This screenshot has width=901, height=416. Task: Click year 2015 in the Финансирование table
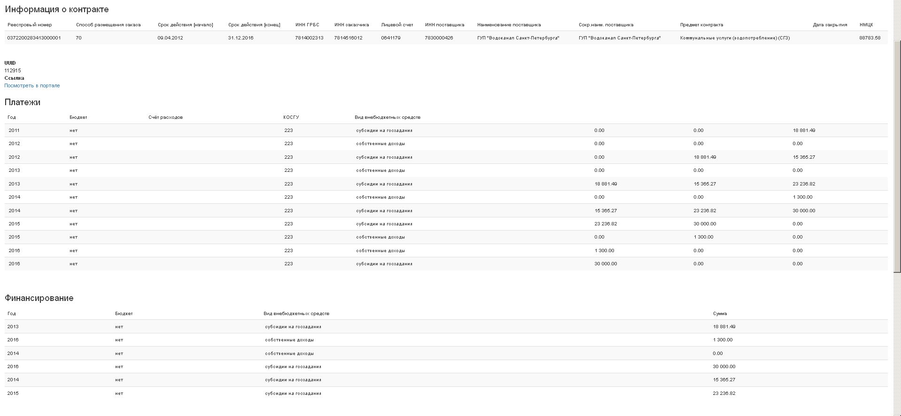(13, 393)
